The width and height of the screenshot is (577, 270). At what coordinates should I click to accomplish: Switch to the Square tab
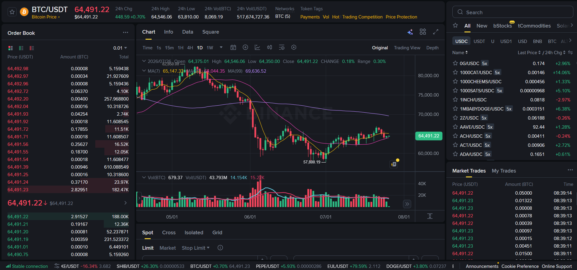click(x=211, y=32)
